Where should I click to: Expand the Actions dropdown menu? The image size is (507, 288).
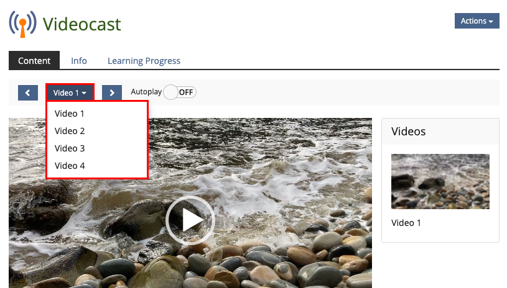[x=477, y=21]
